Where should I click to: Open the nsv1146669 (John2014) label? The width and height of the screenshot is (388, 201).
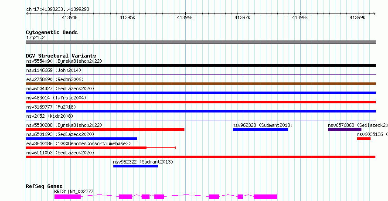(54, 70)
